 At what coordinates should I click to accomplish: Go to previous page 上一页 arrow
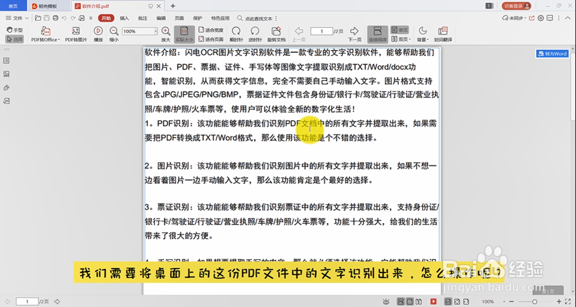click(298, 34)
